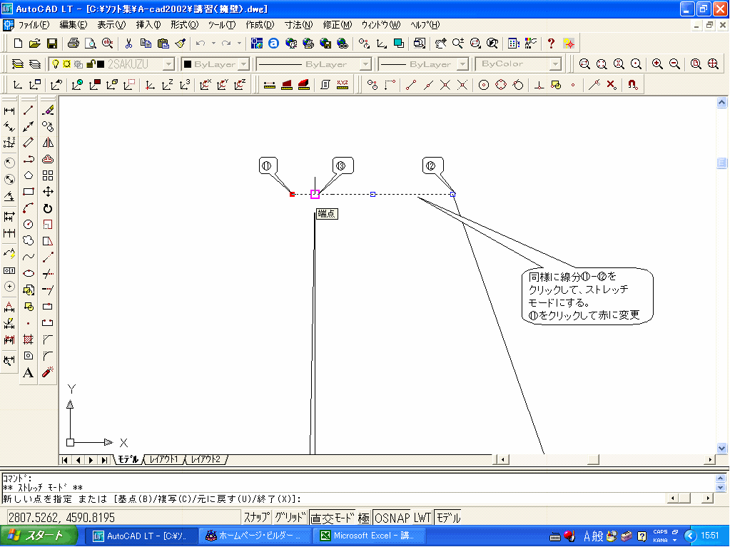Select the Rectangle draw tool
Image resolution: width=730 pixels, height=547 pixels.
pos(29,192)
